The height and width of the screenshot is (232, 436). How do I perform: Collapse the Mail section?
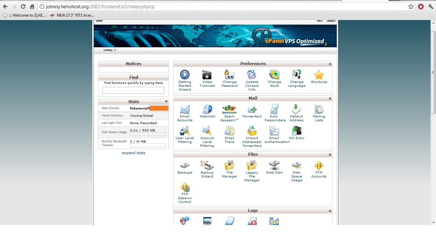tap(330, 98)
